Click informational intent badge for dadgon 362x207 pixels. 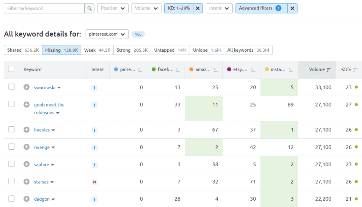point(94,199)
